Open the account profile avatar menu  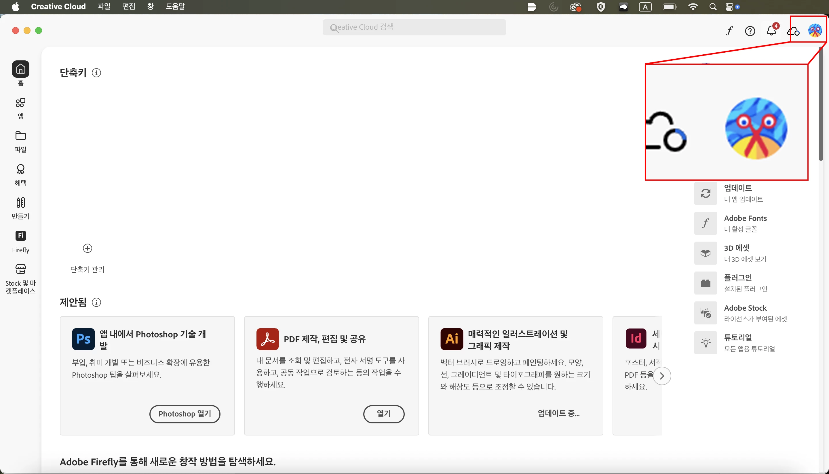click(x=815, y=30)
